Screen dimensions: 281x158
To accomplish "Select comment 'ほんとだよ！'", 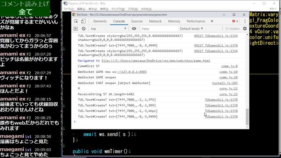I will (x=14, y=91).
